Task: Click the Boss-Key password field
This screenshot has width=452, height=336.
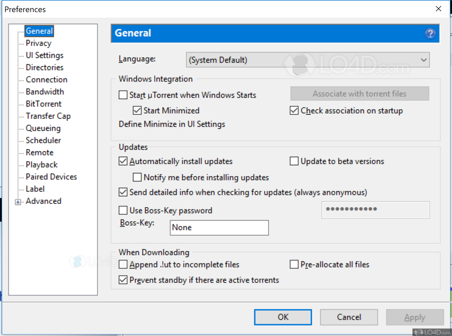Action: click(x=375, y=210)
